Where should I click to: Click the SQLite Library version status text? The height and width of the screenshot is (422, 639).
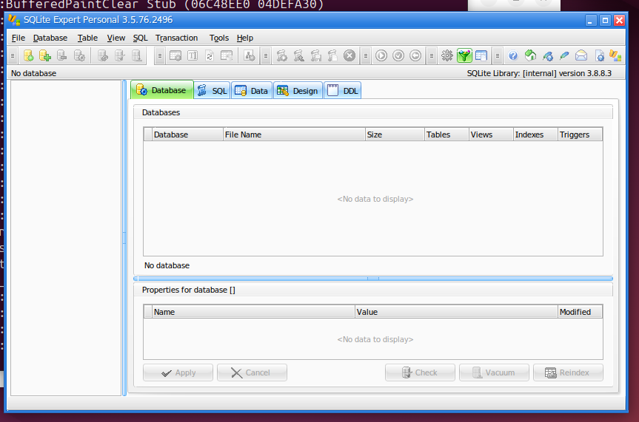coord(539,73)
